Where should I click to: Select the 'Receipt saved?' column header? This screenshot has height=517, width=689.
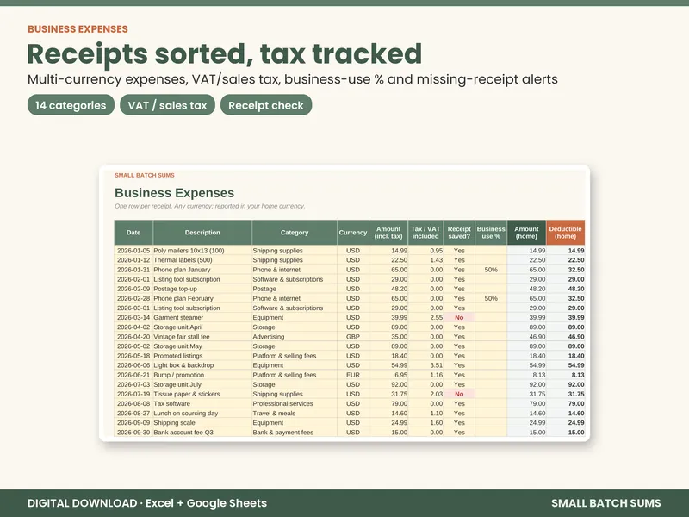pyautogui.click(x=459, y=233)
